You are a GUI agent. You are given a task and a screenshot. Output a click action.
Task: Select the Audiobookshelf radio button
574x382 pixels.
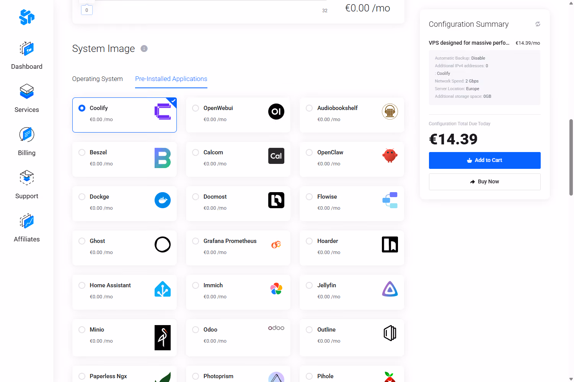[309, 108]
